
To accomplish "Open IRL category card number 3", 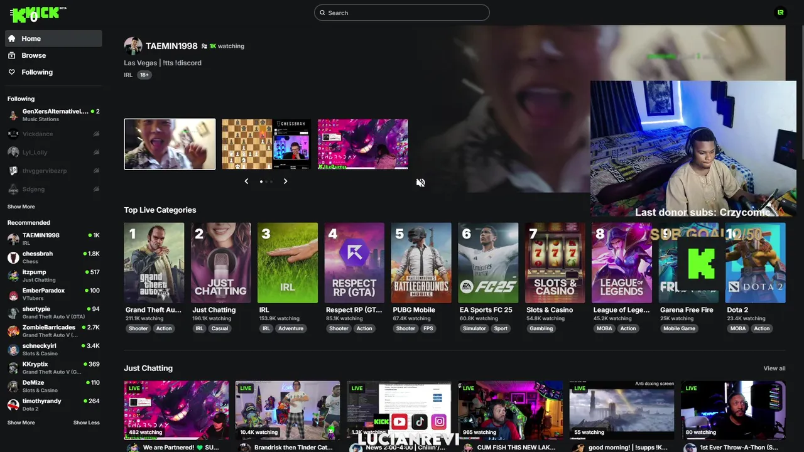I will point(288,263).
